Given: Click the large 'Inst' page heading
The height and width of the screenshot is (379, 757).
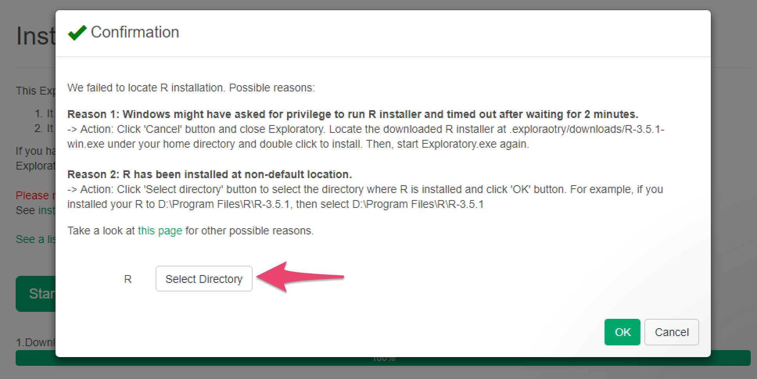Looking at the screenshot, I should 36,36.
